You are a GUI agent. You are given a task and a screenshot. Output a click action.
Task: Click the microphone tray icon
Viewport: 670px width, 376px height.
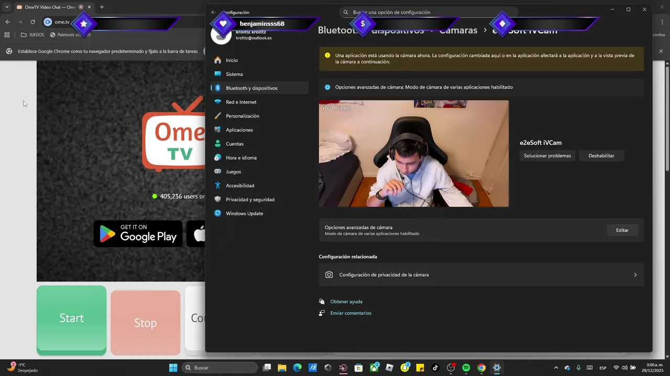pos(578,368)
